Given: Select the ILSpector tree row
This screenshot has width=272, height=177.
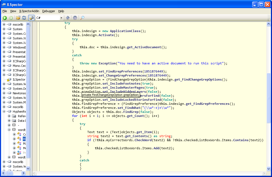Looking at the screenshot, I should click(x=19, y=79).
